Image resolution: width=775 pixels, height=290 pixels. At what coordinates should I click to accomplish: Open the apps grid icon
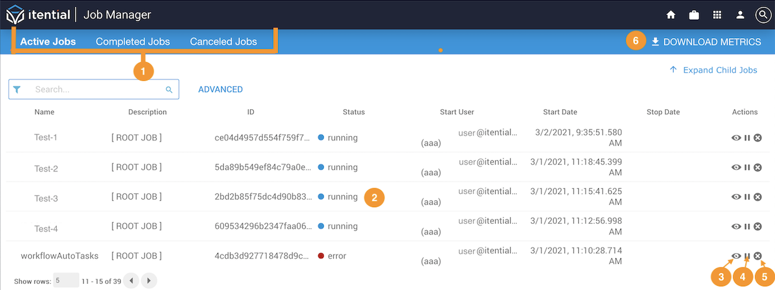(717, 14)
